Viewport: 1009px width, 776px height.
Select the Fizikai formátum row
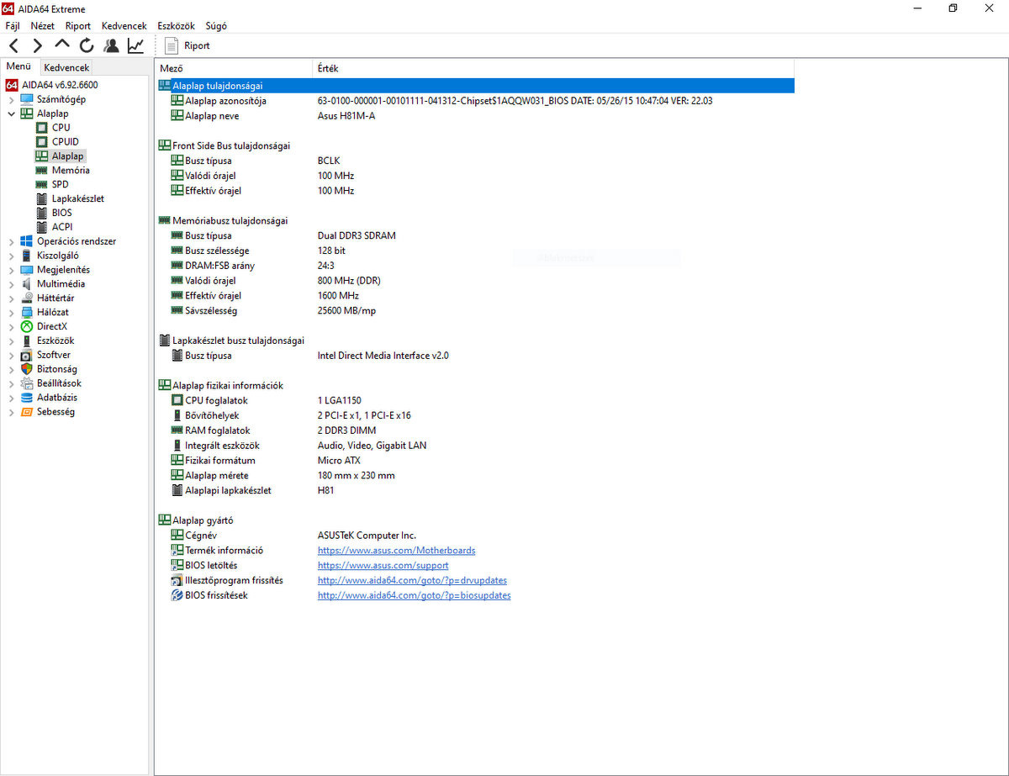tap(476, 461)
